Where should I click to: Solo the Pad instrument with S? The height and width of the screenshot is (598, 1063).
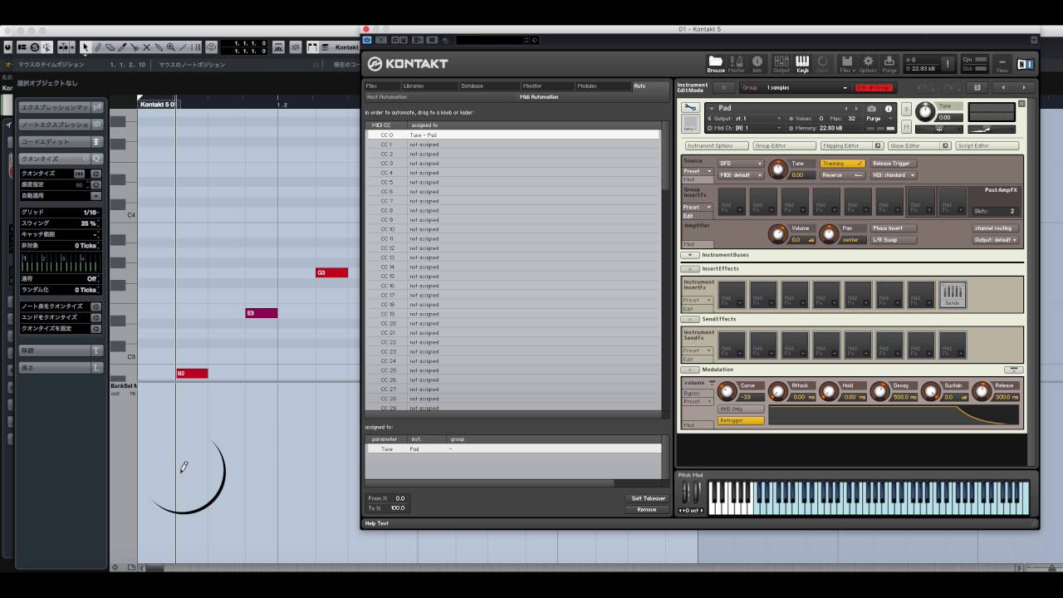[906, 109]
